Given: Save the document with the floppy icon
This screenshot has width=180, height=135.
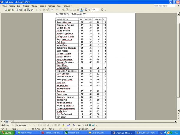Looking at the screenshot, I should [x=13, y=10].
